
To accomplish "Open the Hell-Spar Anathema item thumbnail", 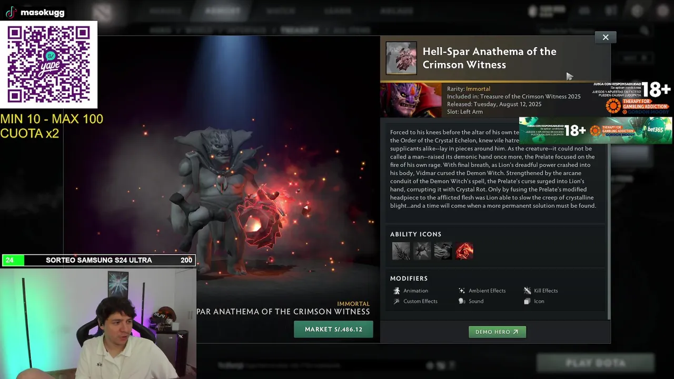I will tap(401, 58).
